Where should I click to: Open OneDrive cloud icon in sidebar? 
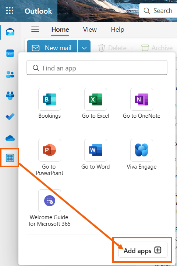[x=10, y=138]
